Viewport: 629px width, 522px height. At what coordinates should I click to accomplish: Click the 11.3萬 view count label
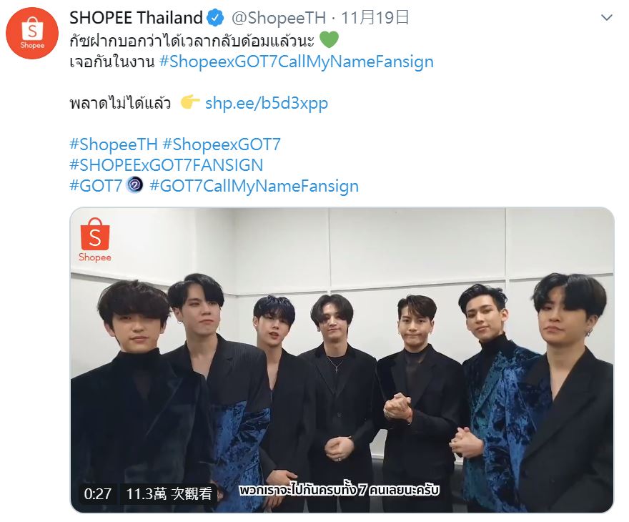tap(169, 493)
